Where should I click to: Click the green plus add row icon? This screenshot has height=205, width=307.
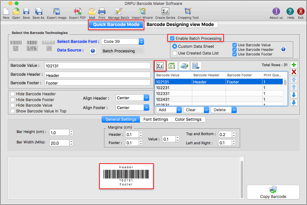click(294, 65)
